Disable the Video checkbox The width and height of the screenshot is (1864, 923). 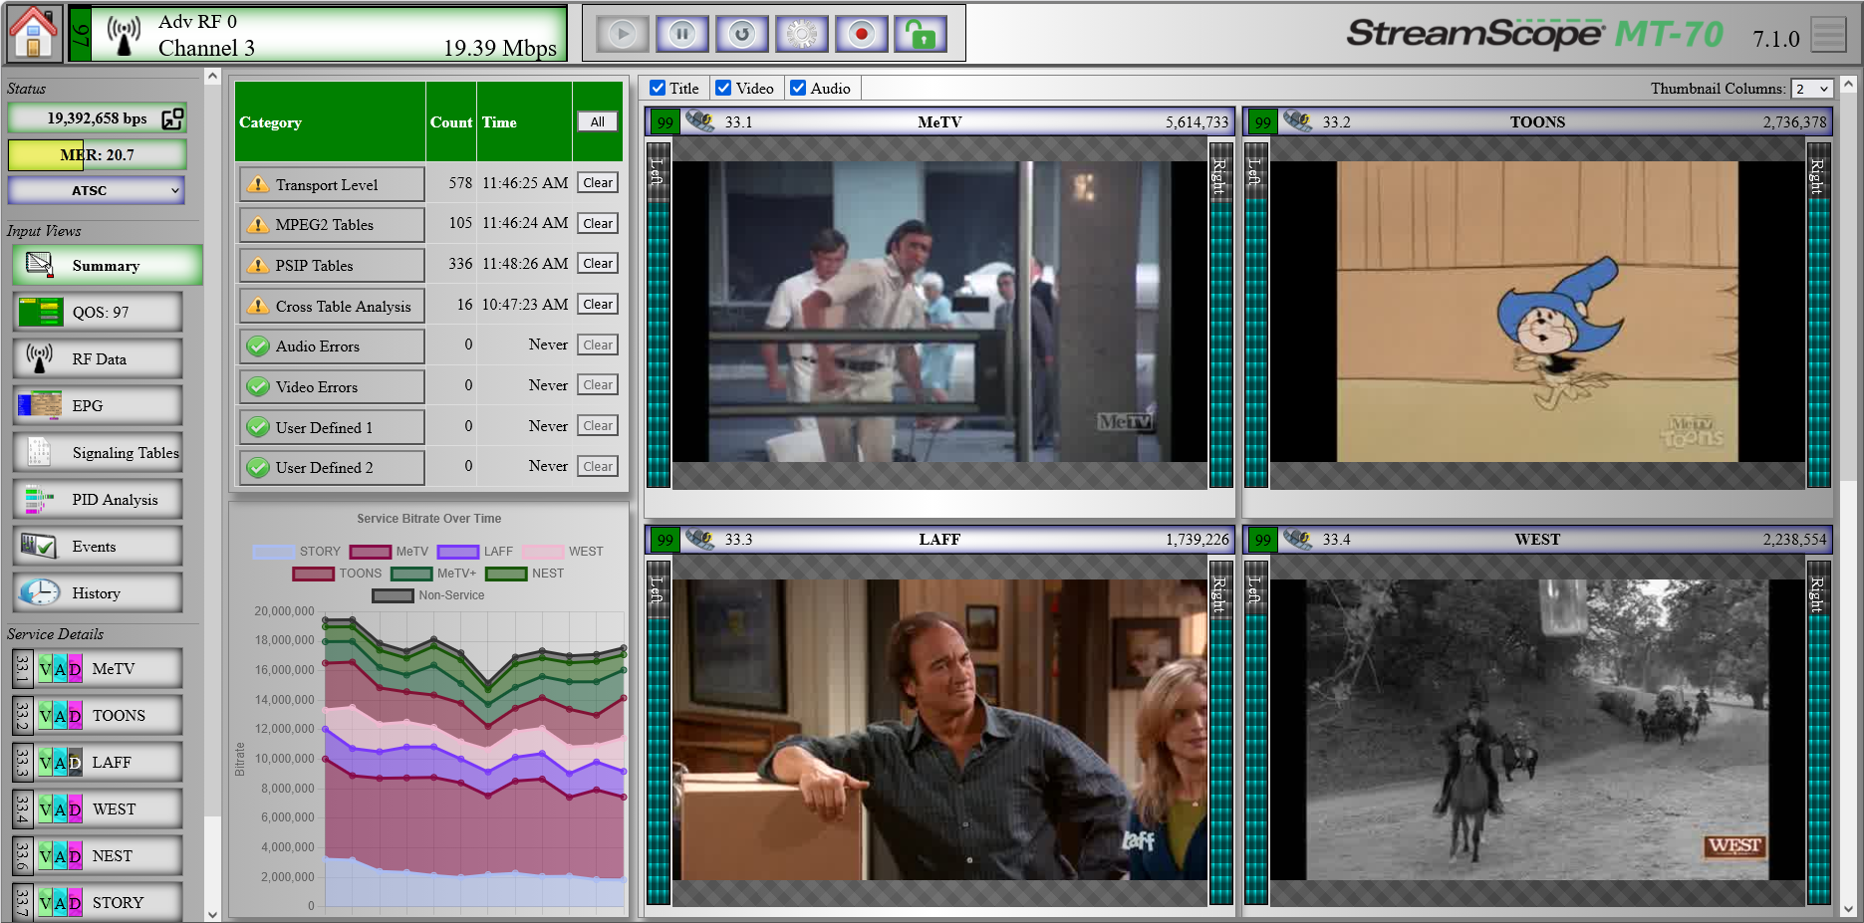click(723, 88)
